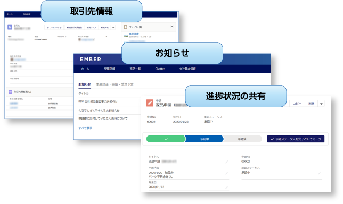Click the EMBER logo in the portal header
The width and height of the screenshot is (343, 204).
click(91, 59)
